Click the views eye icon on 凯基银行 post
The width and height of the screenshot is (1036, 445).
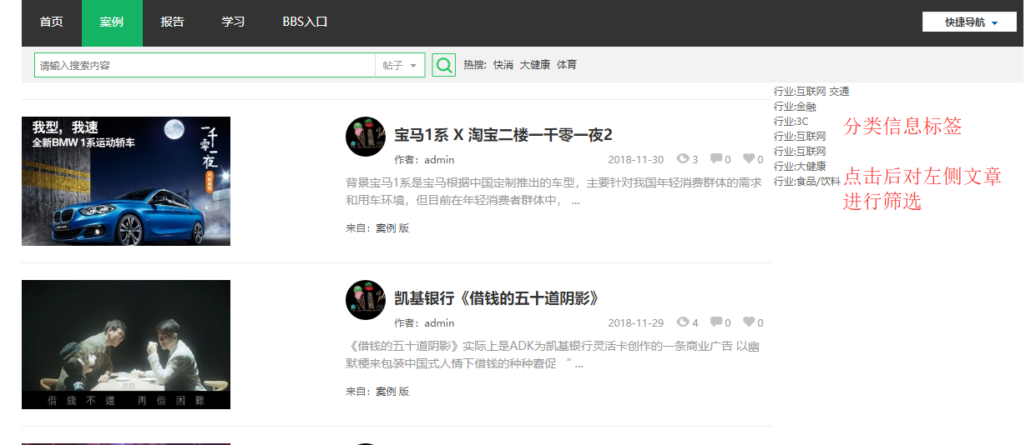click(x=684, y=322)
